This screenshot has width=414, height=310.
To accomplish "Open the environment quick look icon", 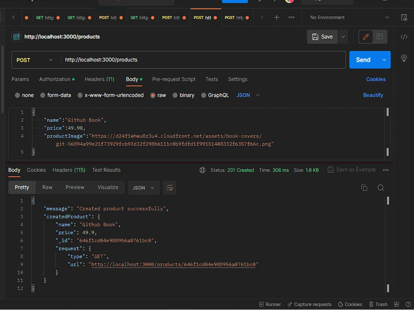I will pyautogui.click(x=404, y=17).
